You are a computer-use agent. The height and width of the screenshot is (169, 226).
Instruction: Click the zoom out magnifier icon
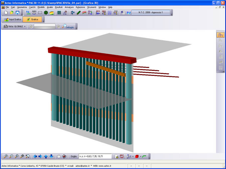[11, 156]
